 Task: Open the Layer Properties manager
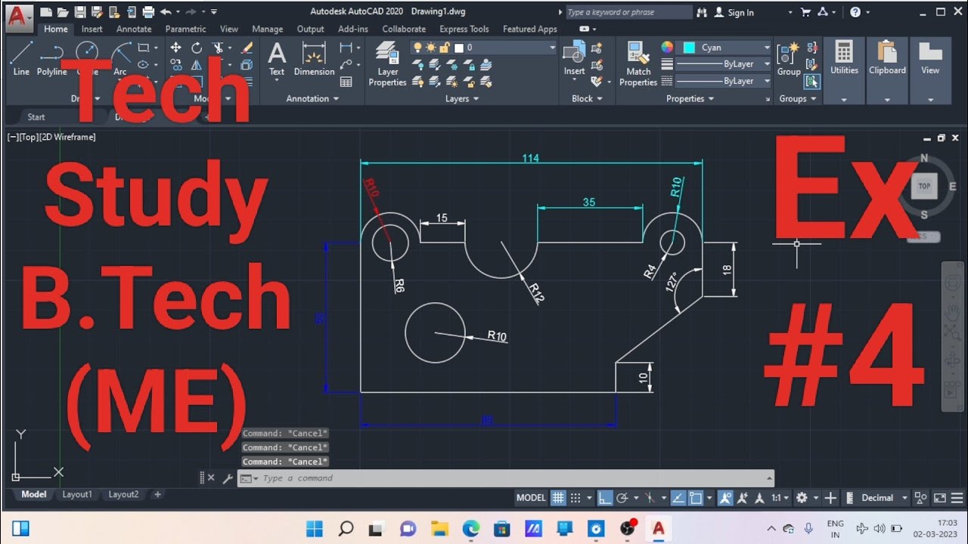click(x=387, y=64)
